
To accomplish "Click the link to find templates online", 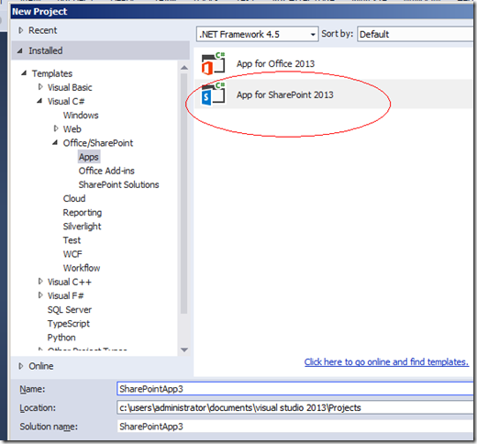I will click(x=386, y=362).
